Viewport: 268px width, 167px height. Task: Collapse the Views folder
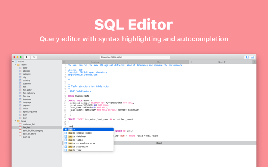click(15, 121)
